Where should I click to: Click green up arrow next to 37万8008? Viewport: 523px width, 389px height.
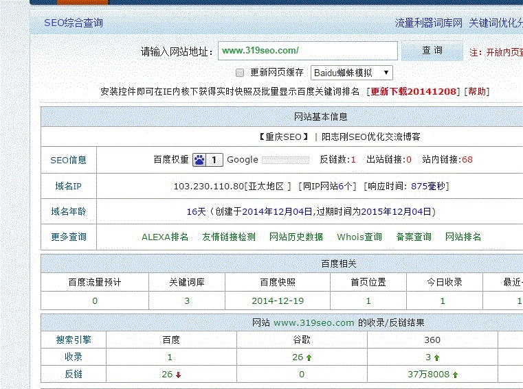[455, 375]
